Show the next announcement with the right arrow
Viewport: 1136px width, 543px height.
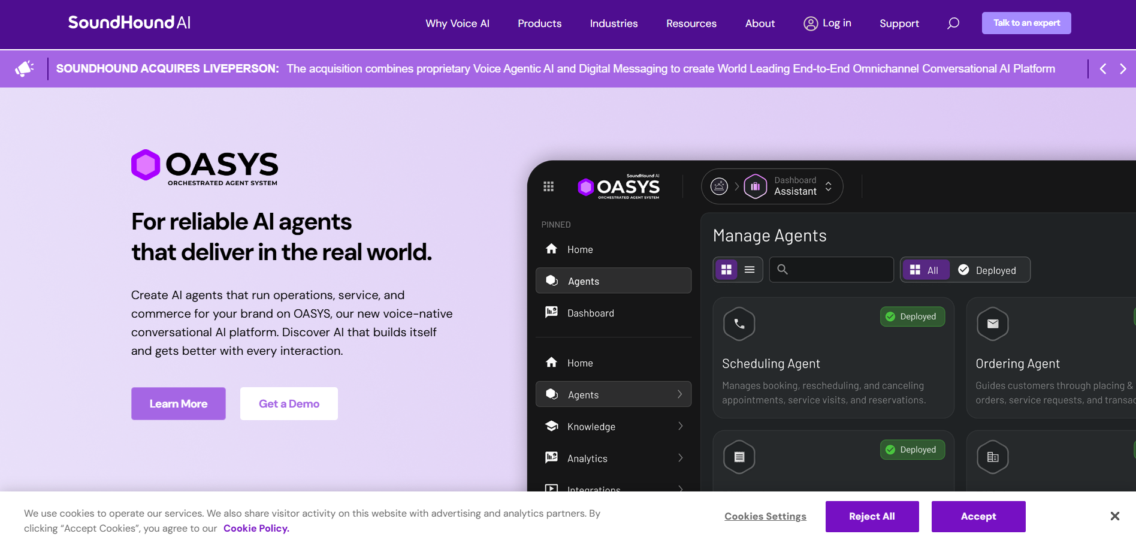[x=1123, y=69]
